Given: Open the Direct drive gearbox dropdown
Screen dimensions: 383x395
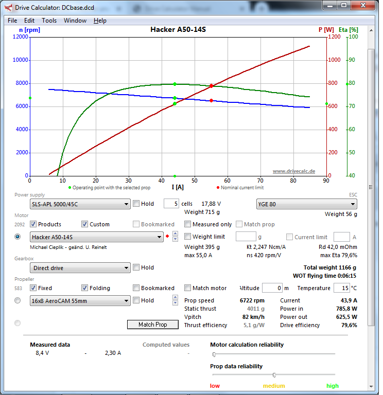Looking at the screenshot, I should pyautogui.click(x=80, y=268).
